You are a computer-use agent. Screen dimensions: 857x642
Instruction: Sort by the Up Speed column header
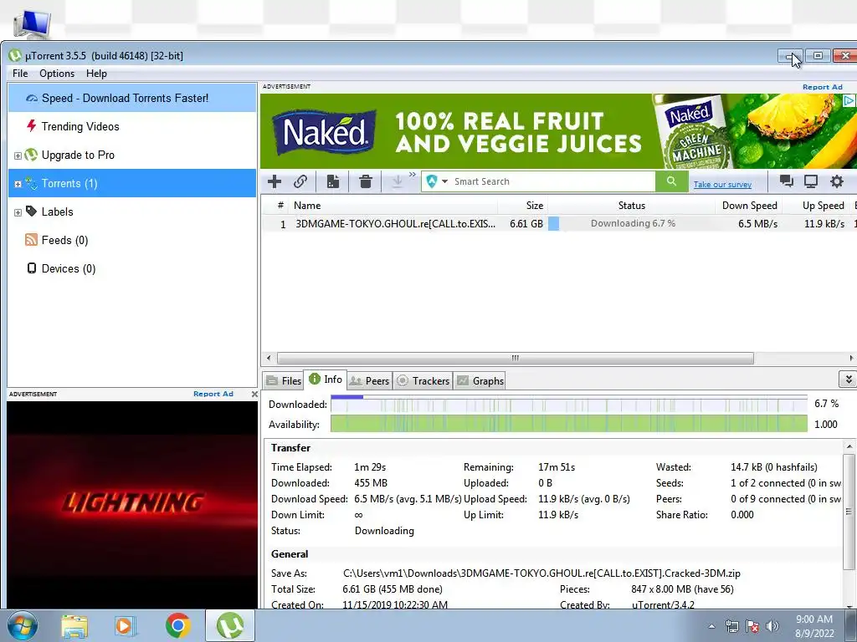tap(817, 206)
